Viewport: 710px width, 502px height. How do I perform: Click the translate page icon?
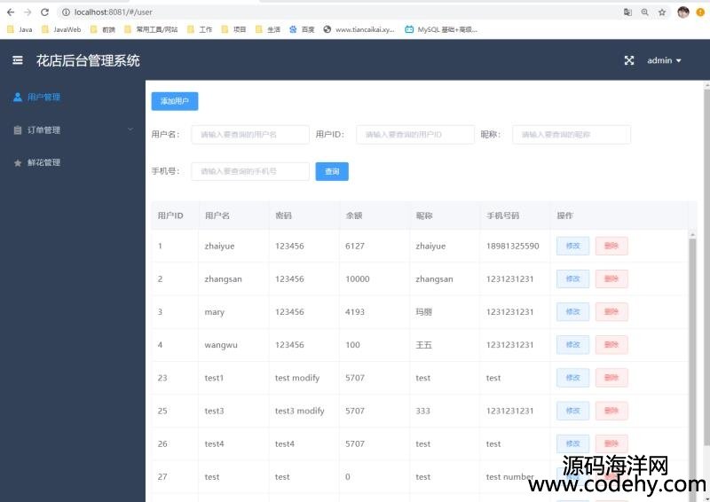pyautogui.click(x=627, y=12)
